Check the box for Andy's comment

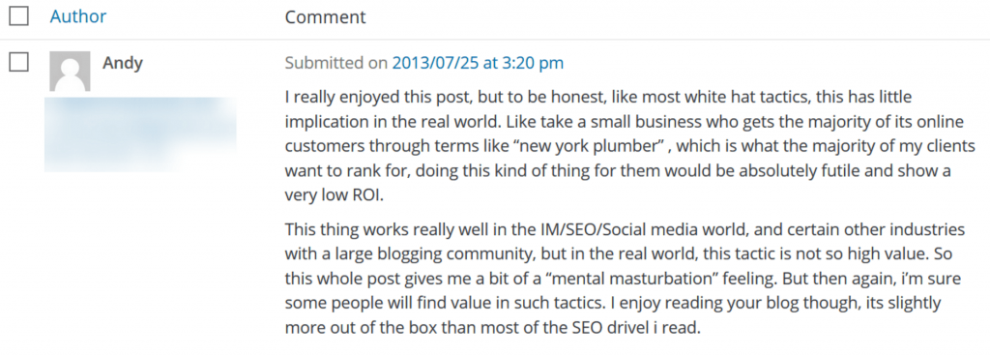(19, 62)
